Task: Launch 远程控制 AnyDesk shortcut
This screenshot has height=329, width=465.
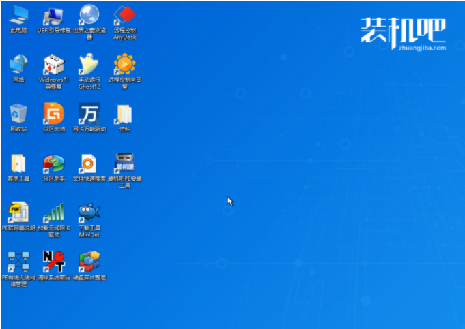Action: coord(125,15)
